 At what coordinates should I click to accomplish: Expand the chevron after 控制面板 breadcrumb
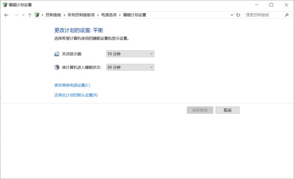pyautogui.click(x=64, y=15)
